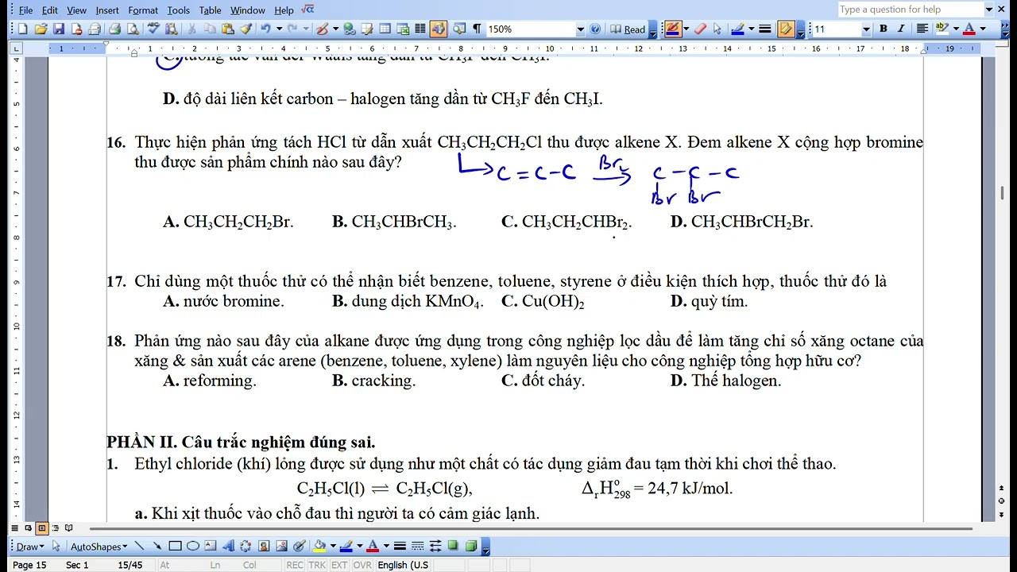Select the ink Eraser tool

(x=699, y=29)
